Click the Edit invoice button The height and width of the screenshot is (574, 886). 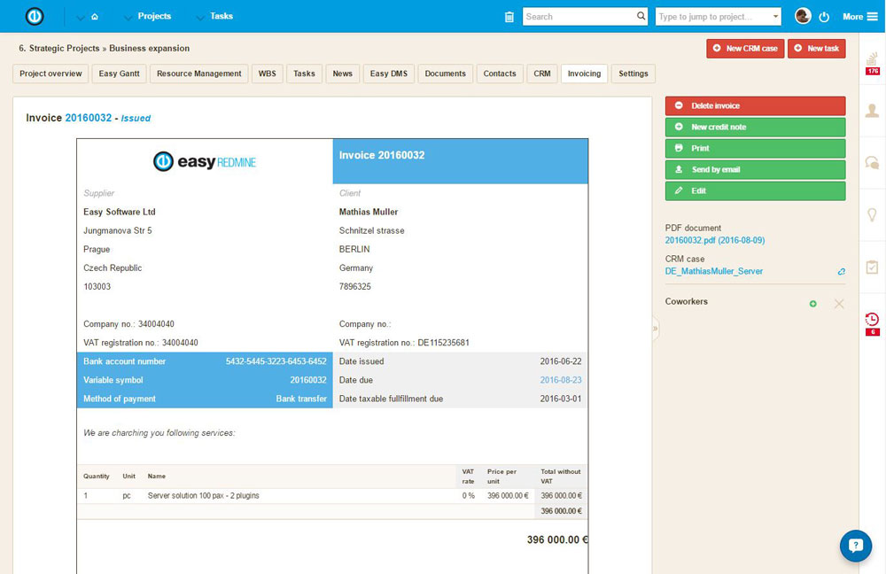[x=756, y=191]
